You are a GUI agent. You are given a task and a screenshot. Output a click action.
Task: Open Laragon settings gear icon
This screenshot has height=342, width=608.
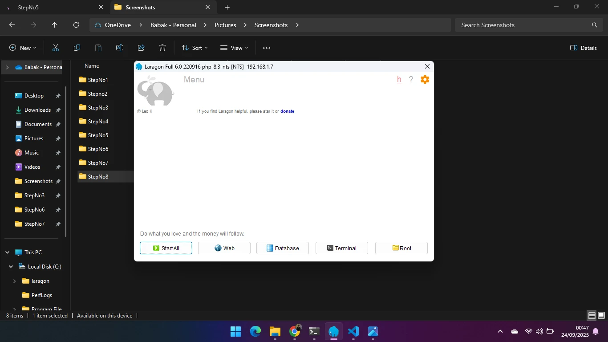pos(425,79)
